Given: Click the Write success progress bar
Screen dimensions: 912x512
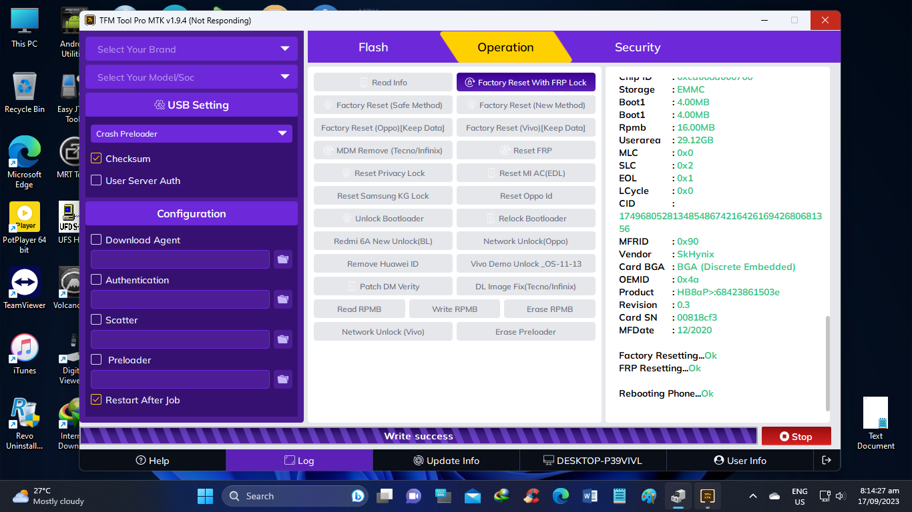Looking at the screenshot, I should tap(419, 436).
